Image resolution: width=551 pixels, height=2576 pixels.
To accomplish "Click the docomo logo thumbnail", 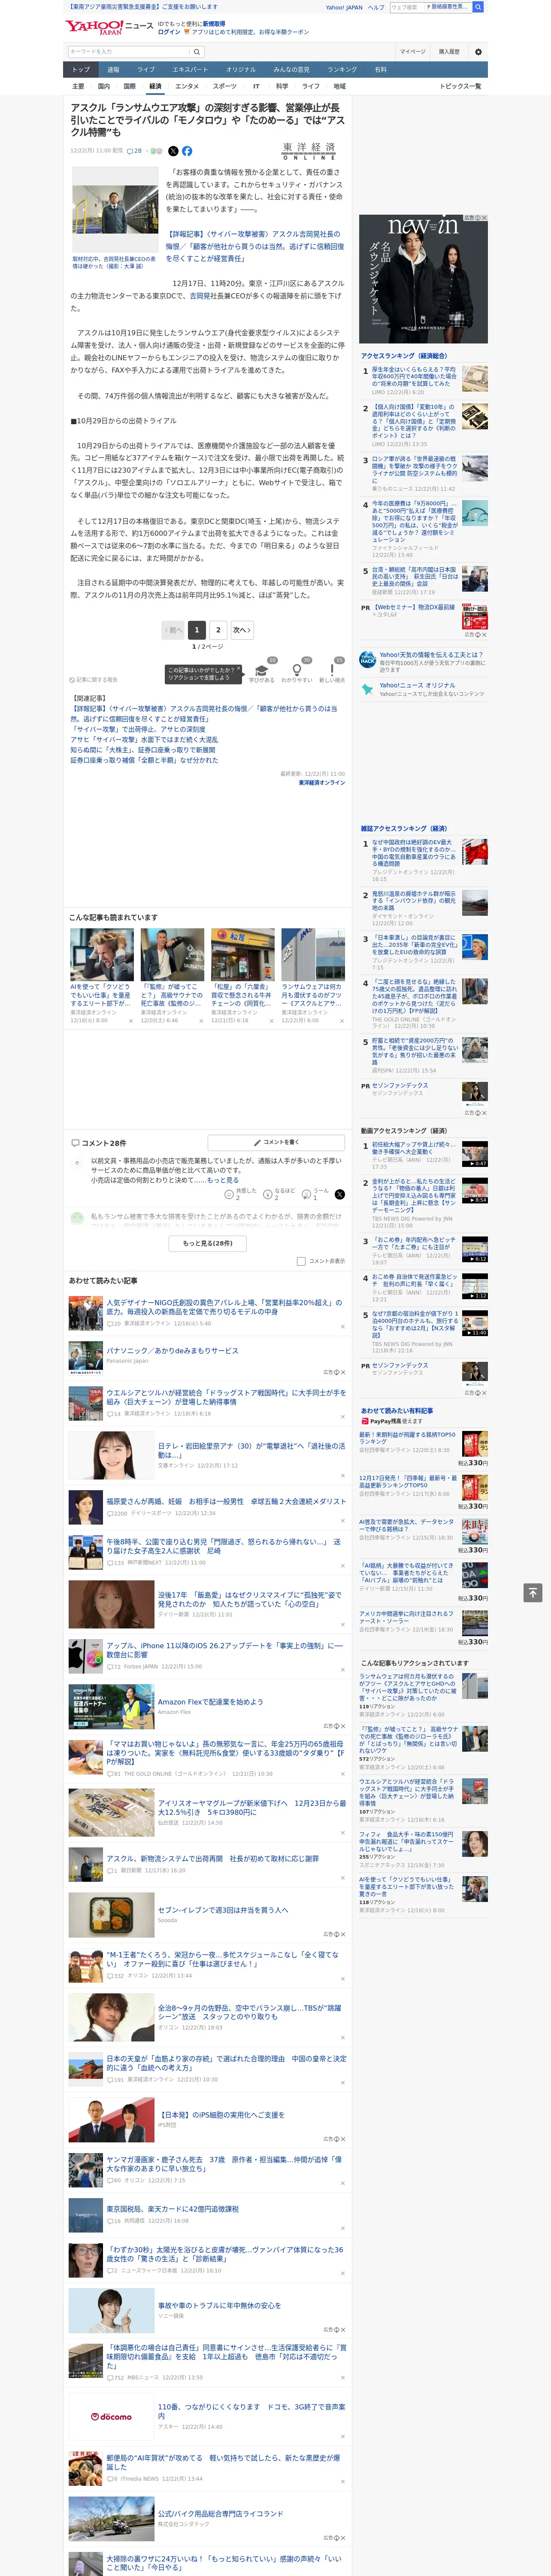I will [111, 2417].
